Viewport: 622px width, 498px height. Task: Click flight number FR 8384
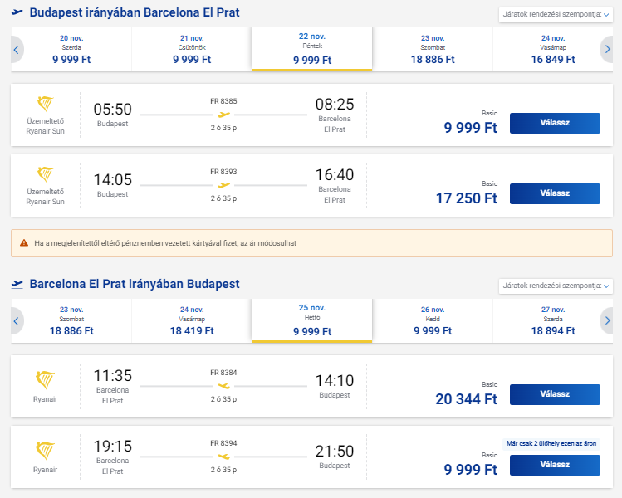click(x=223, y=373)
